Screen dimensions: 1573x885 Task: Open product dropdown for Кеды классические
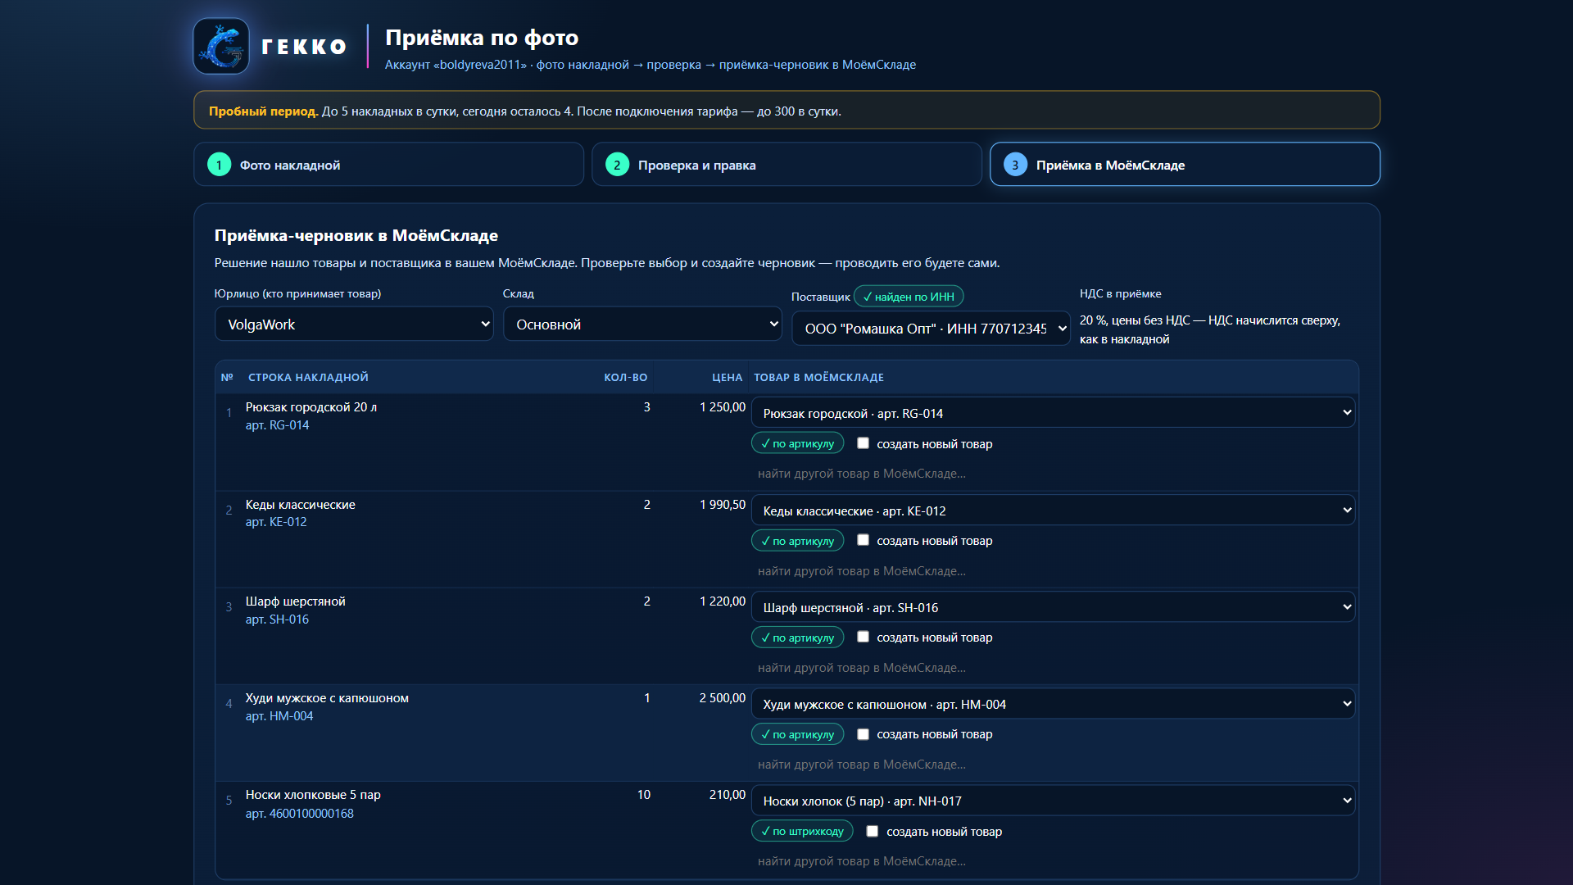point(1053,511)
